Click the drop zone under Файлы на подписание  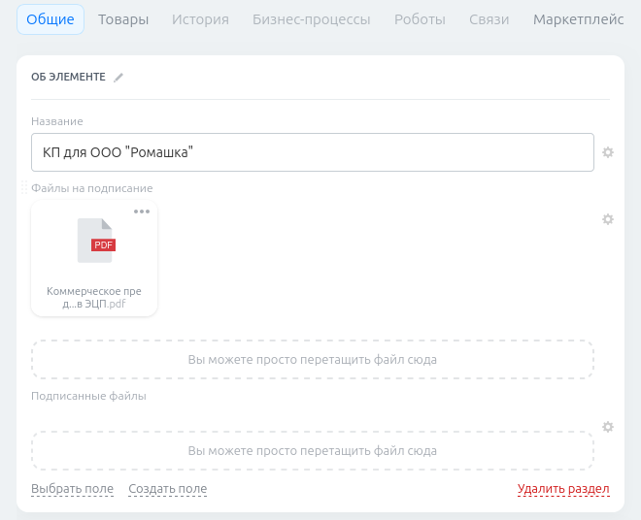tap(312, 359)
